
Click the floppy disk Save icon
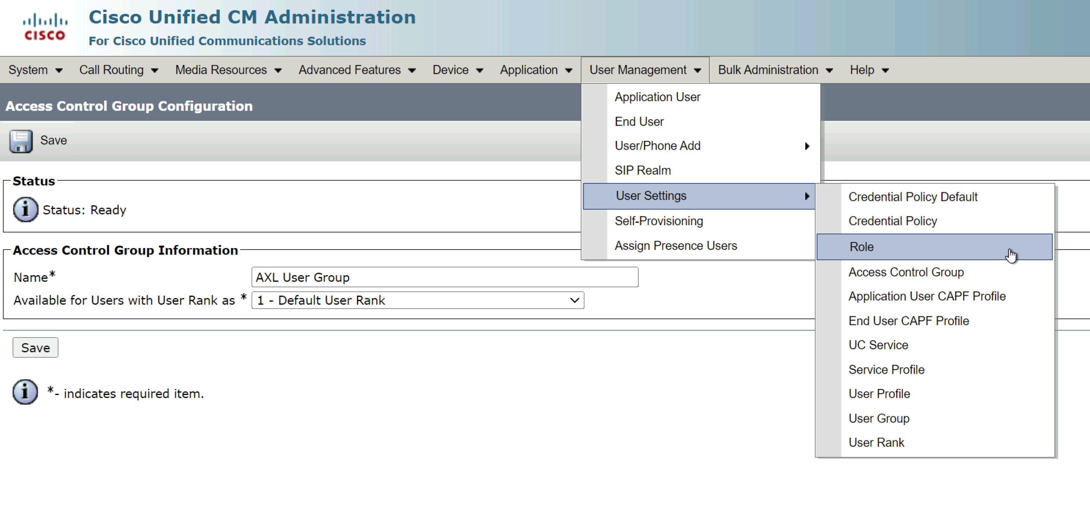coord(21,141)
